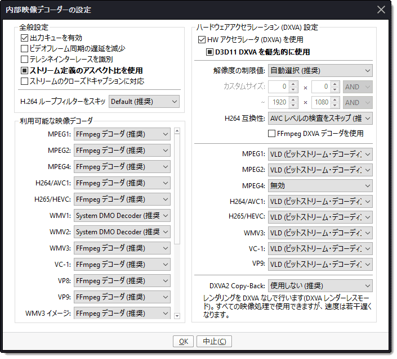Screen dimensions: 397x359
Task: Open 解像度の制限値 dropdown
Action: [320, 71]
